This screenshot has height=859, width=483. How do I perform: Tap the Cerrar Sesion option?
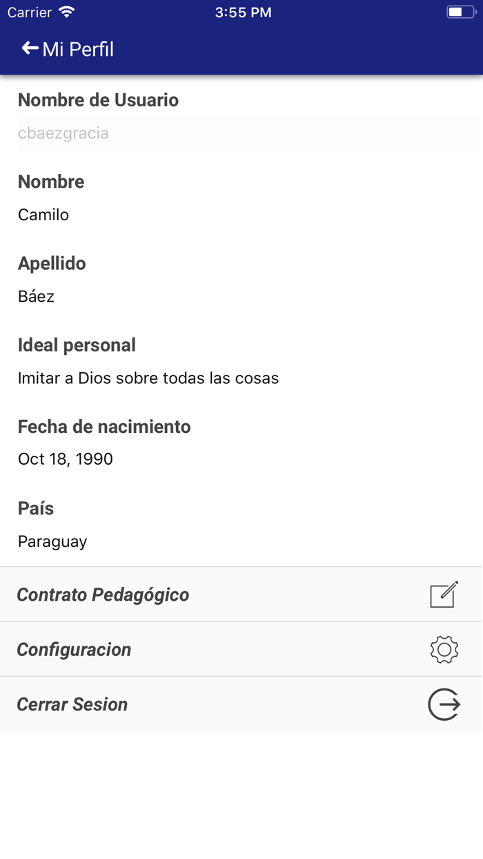(x=72, y=704)
